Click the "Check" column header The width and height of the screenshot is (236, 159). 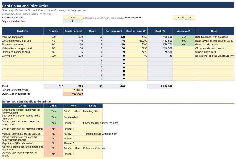coord(23,106)
